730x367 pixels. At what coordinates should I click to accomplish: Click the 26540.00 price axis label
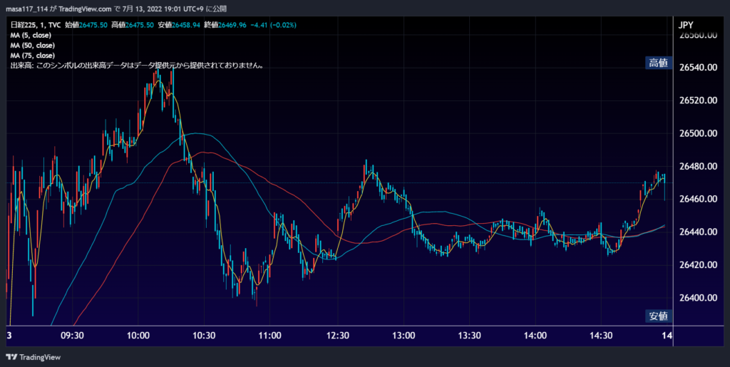point(697,68)
